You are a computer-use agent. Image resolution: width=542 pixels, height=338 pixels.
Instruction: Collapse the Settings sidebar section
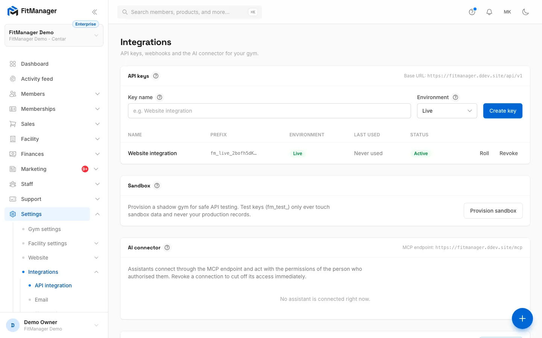[x=97, y=214]
